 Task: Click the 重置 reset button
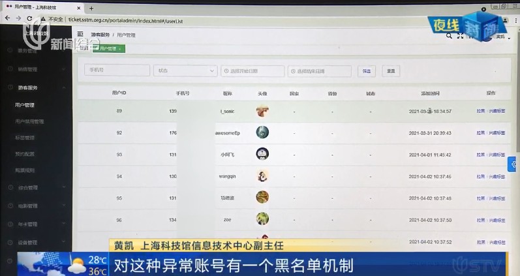pos(391,71)
